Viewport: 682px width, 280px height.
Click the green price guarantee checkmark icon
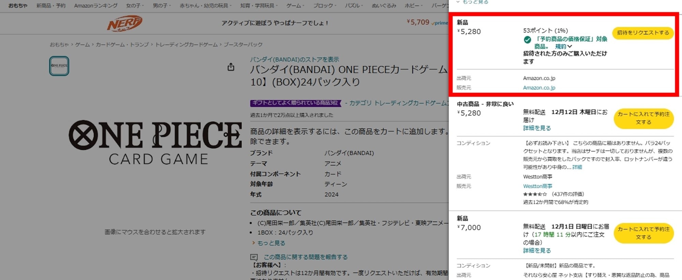[x=527, y=40]
